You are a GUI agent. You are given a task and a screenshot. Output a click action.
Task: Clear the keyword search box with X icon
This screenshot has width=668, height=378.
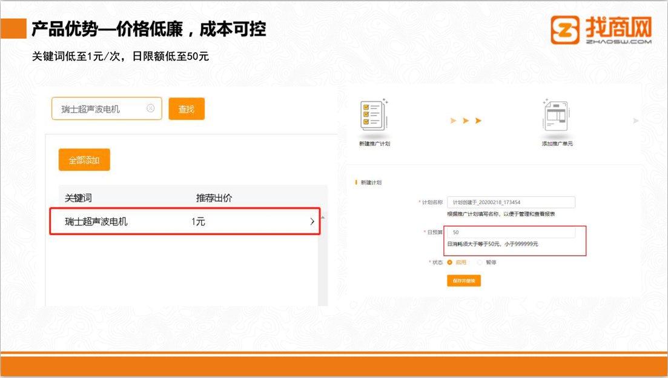pos(151,108)
